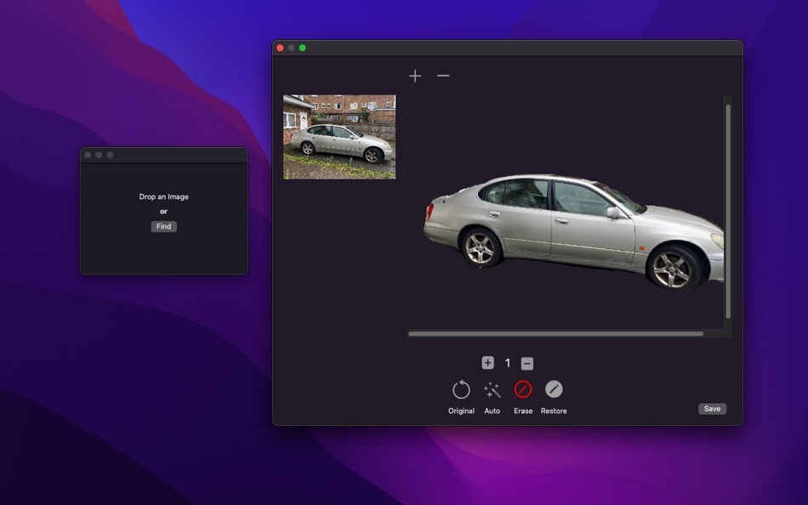The image size is (808, 505).
Task: Open the original car photo thumbnail
Action: pyautogui.click(x=339, y=137)
